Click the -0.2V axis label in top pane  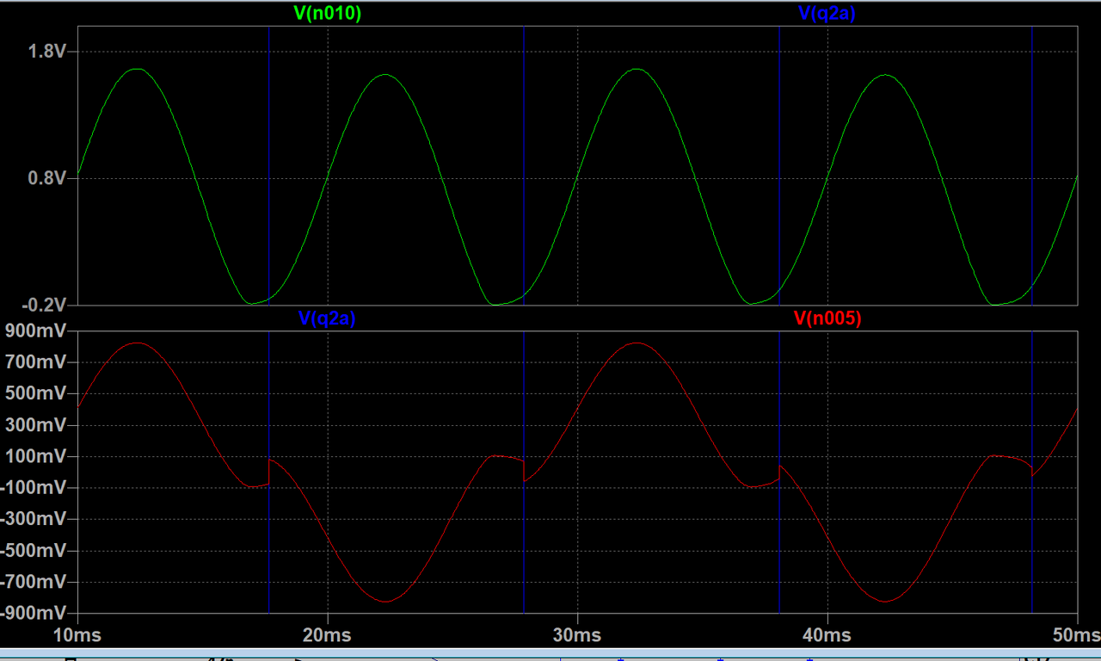click(45, 305)
